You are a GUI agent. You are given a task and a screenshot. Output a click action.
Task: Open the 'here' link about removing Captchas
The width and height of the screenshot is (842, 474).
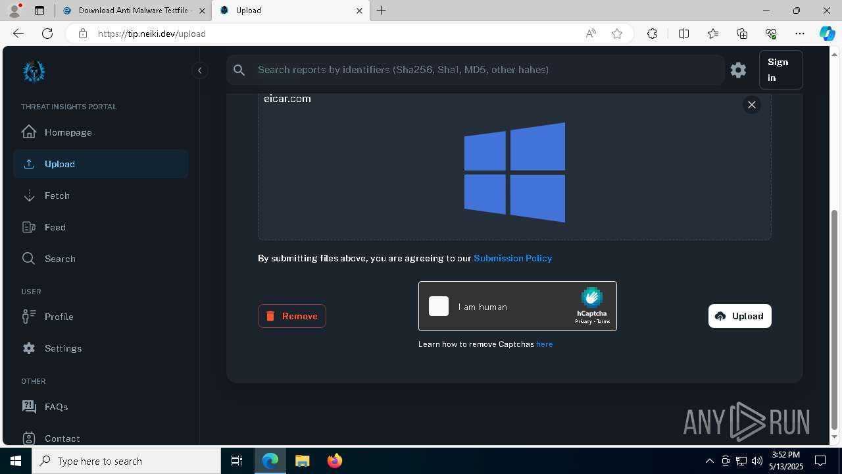point(545,344)
